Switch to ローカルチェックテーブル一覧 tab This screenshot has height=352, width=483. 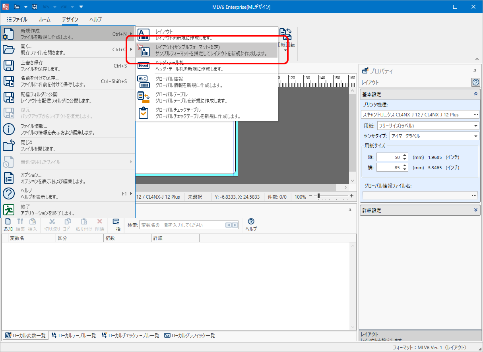coord(130,335)
